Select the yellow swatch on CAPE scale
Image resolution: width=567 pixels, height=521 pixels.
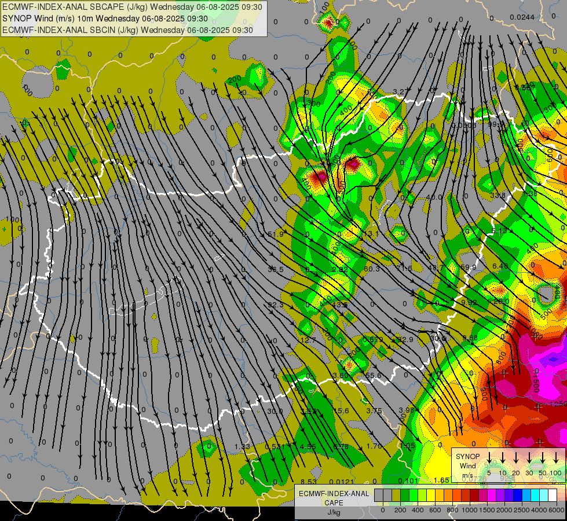point(431,495)
